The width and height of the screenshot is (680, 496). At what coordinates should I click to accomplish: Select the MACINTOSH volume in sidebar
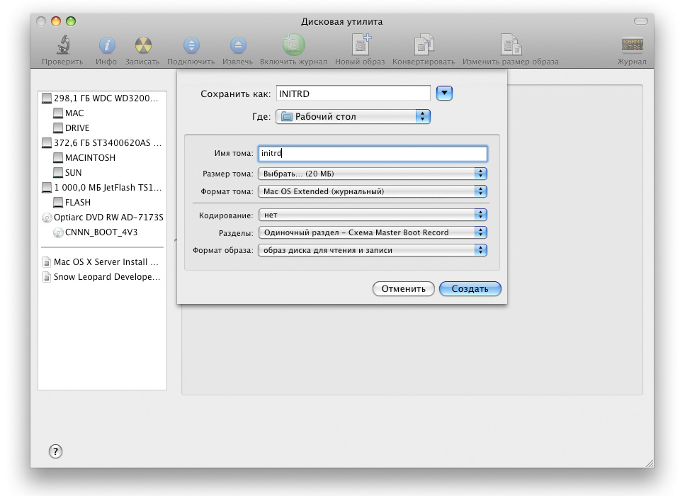pyautogui.click(x=89, y=158)
